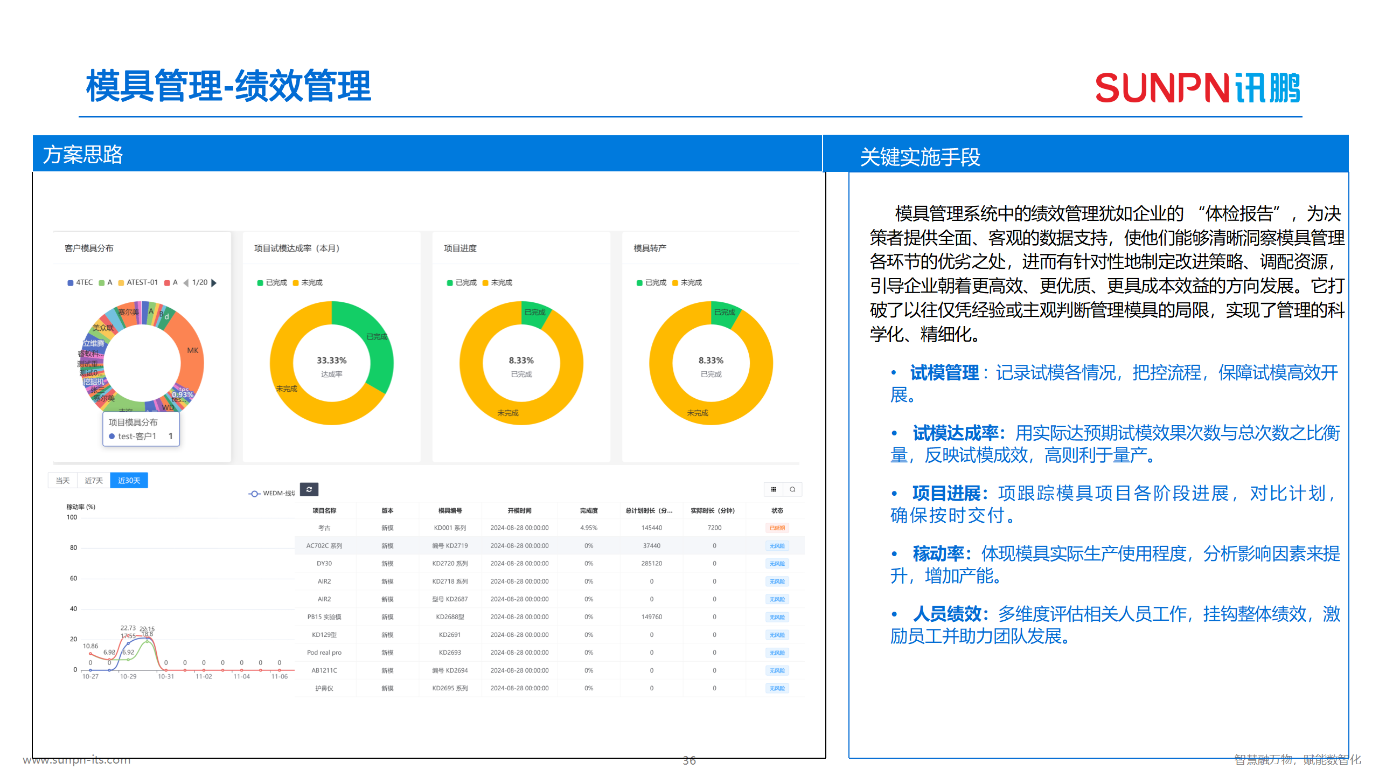
Task: Click the dark refresh icon above the table
Action: point(309,489)
